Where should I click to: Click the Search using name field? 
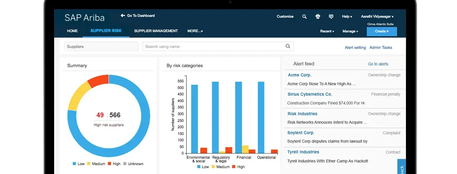tap(218, 46)
